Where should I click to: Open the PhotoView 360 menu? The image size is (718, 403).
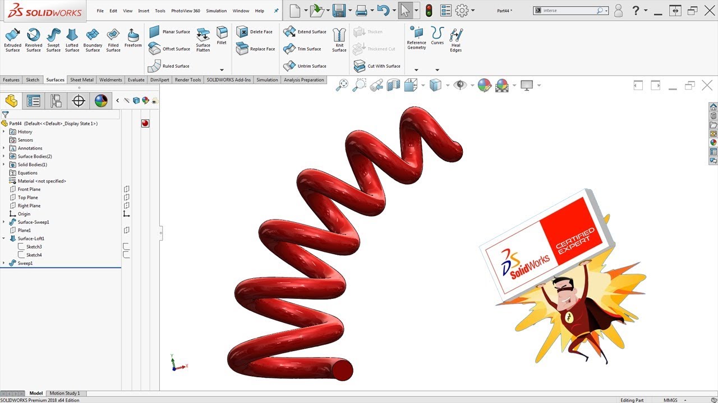point(186,11)
